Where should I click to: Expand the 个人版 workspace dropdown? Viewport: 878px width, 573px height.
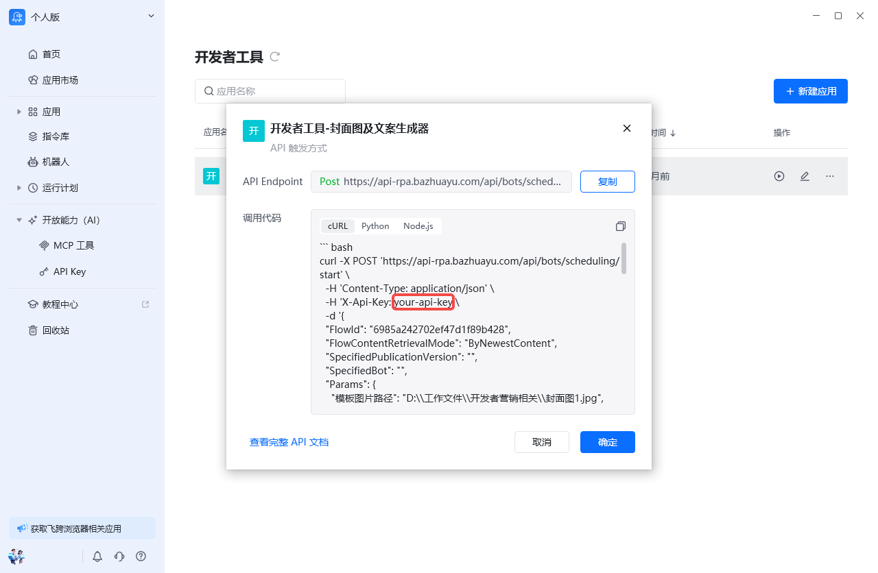[151, 16]
